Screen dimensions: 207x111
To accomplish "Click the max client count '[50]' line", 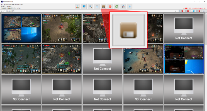I will click(x=11, y=8).
